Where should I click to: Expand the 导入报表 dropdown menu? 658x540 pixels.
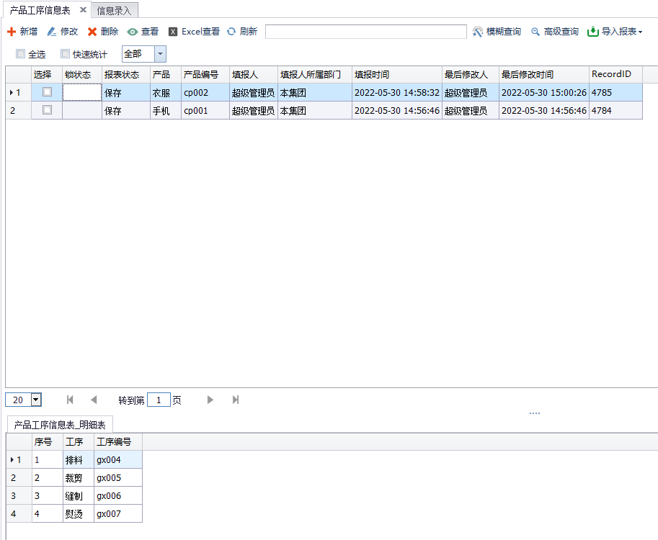tap(614, 32)
